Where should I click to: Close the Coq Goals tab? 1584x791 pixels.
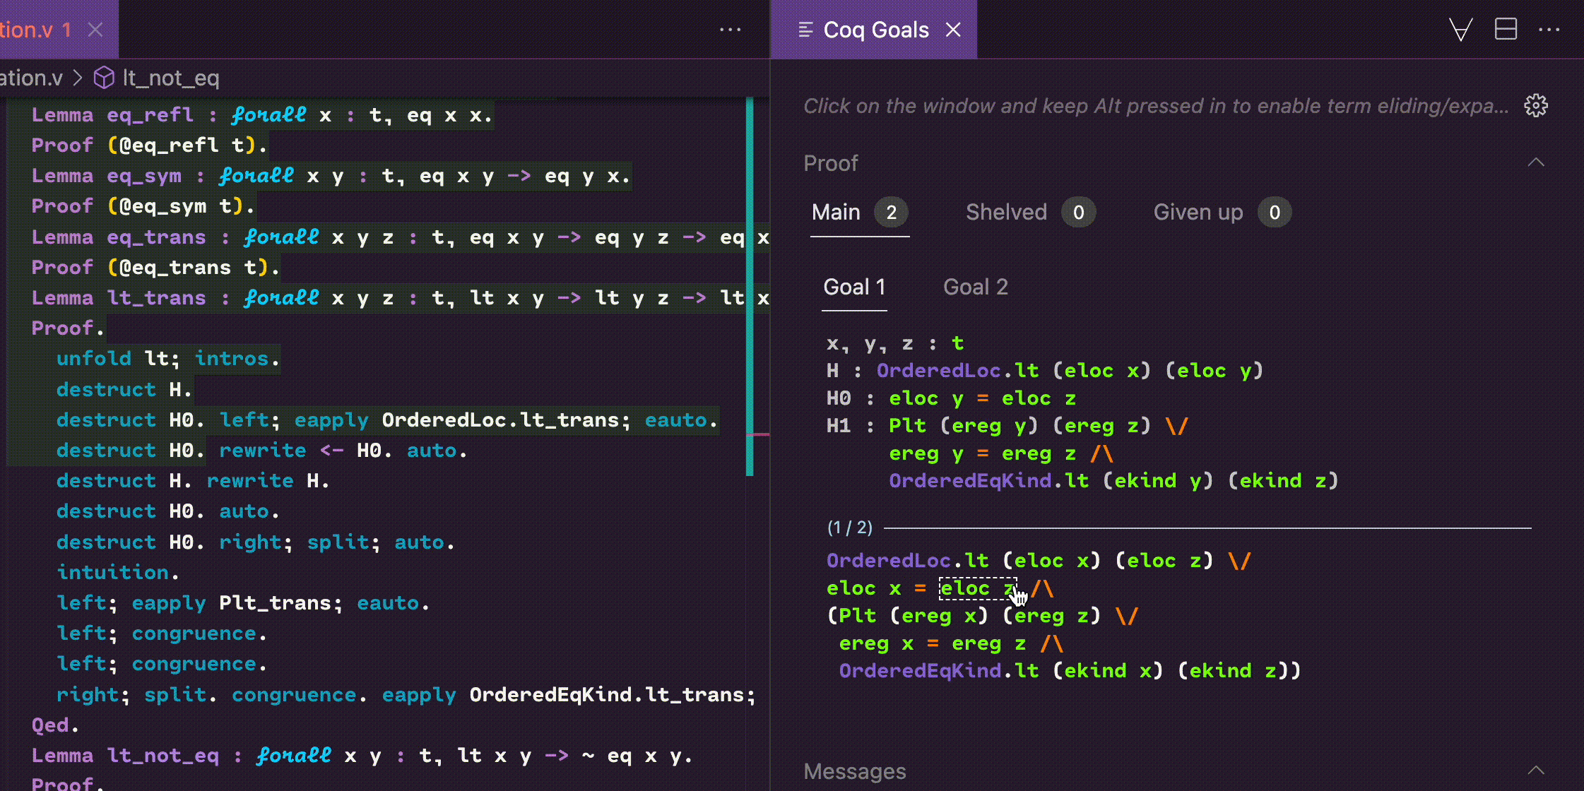(x=953, y=30)
